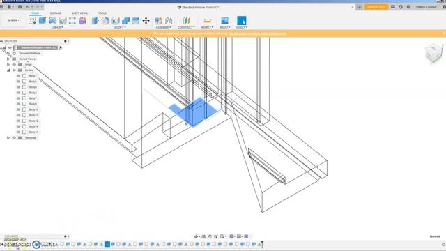Expand the Origin folder node
This screenshot has height=251, width=446.
(8, 65)
